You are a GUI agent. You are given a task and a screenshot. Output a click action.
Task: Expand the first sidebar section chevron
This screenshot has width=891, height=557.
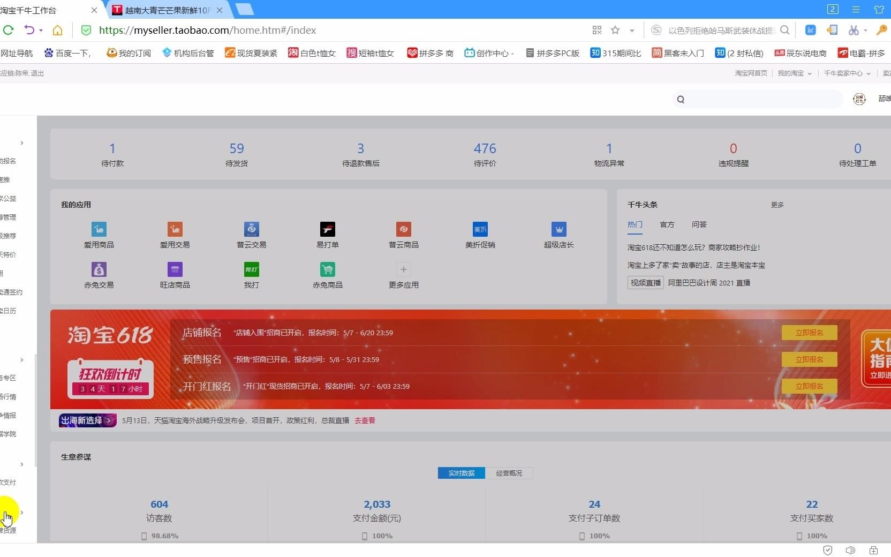tap(21, 143)
